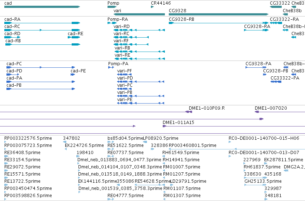Screen dimensions: 305x201
Task: Select the vari-PC protein label
Action: [125, 85]
